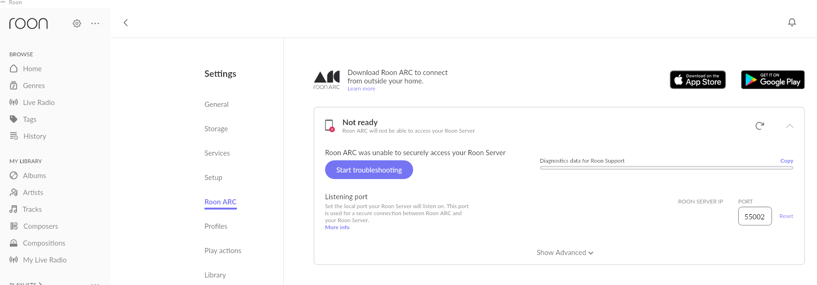This screenshot has height=285, width=817.
Task: Click the Artists icon in My Library
Action: pyautogui.click(x=14, y=192)
